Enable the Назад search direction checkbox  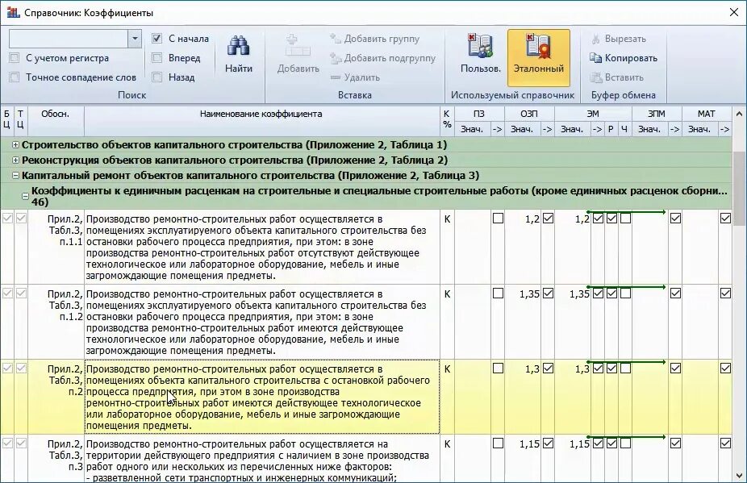156,77
